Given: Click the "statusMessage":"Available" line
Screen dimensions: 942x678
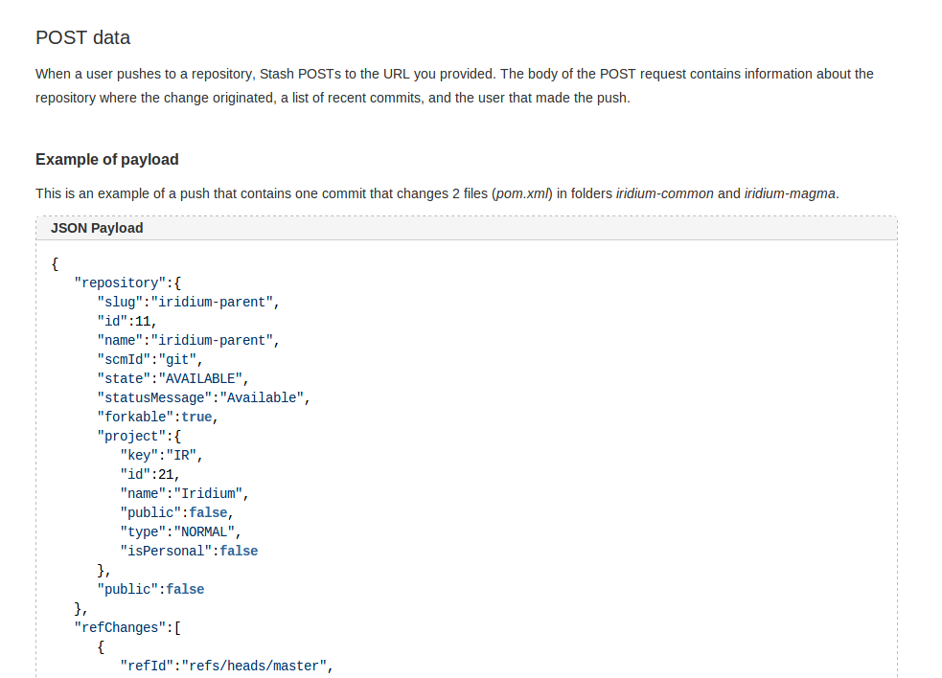Looking at the screenshot, I should tap(203, 397).
